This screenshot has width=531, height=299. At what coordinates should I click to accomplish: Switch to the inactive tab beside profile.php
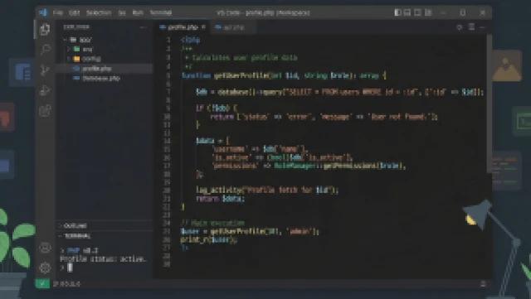233,27
